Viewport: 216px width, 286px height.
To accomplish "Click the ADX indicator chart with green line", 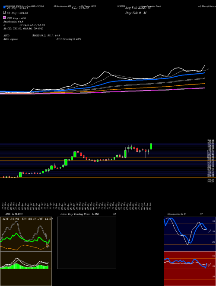I will coord(26,234).
